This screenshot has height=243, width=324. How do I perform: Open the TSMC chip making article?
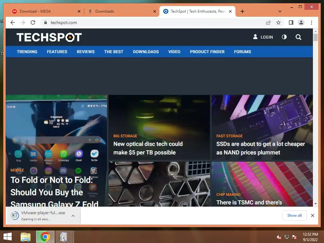click(249, 202)
